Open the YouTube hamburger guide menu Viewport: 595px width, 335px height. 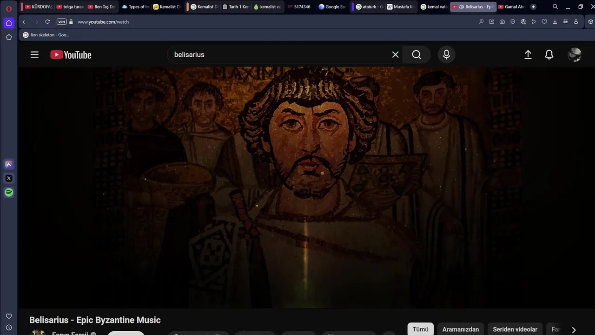click(x=34, y=54)
